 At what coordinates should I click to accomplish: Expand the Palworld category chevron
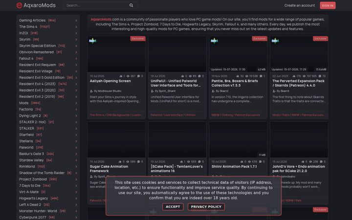(x=76, y=148)
